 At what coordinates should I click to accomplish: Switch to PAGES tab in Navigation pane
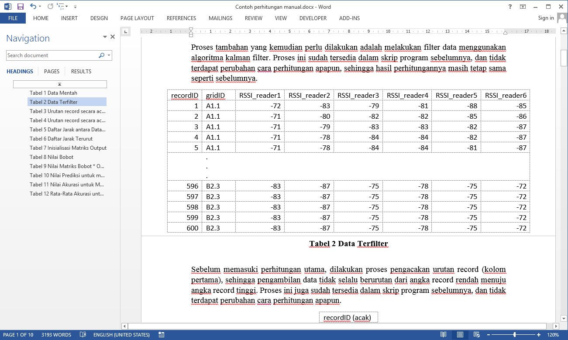52,72
